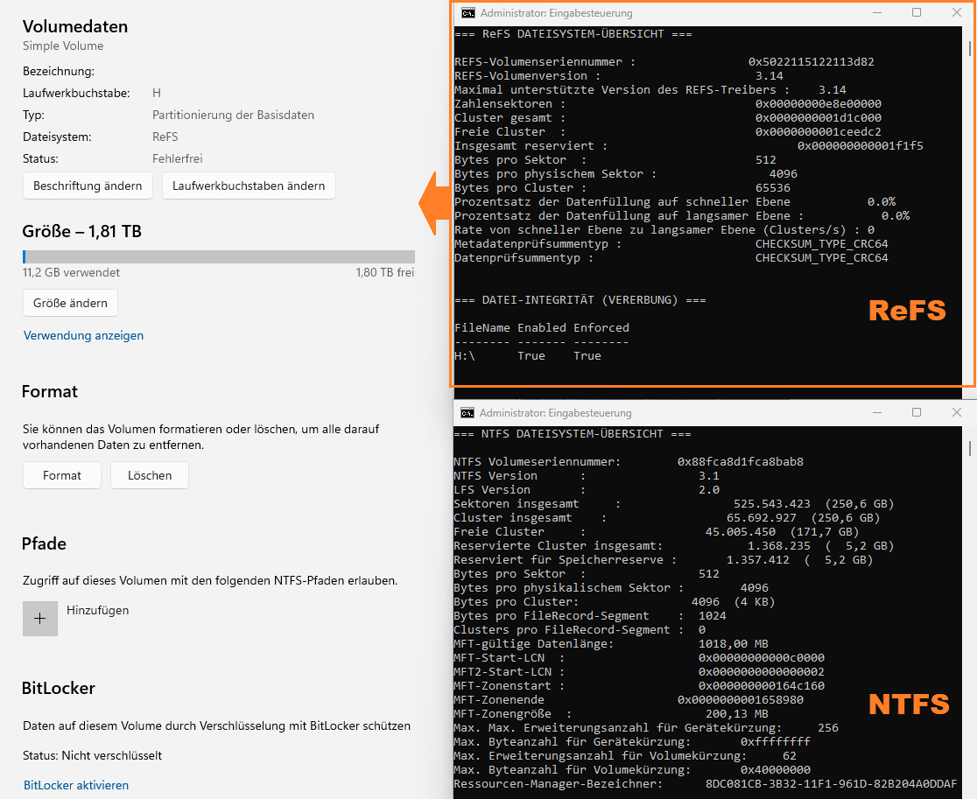The width and height of the screenshot is (977, 799).
Task: Close the ReFS command prompt window
Action: pos(957,12)
